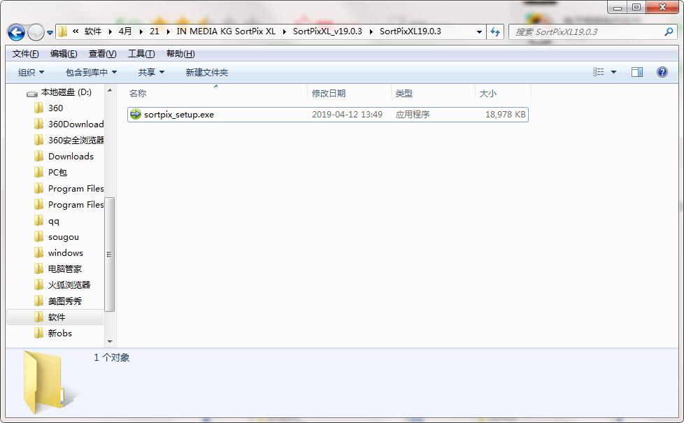Image resolution: width=684 pixels, height=423 pixels.
Task: Click the file type 应用程序
Action: coord(413,115)
